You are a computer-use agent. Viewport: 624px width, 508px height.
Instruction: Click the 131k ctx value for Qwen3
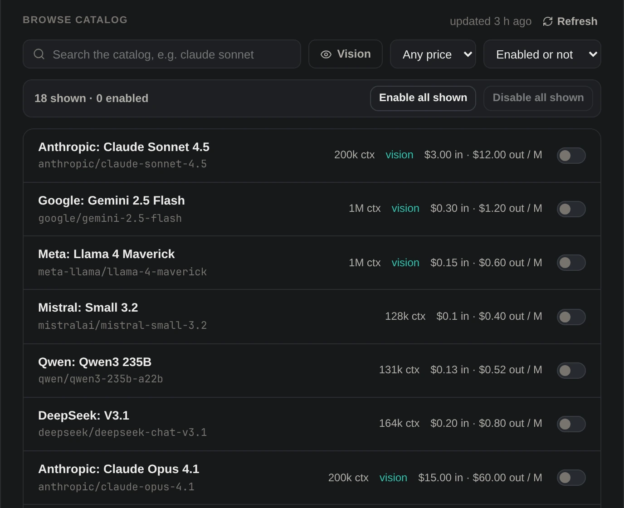click(x=399, y=370)
